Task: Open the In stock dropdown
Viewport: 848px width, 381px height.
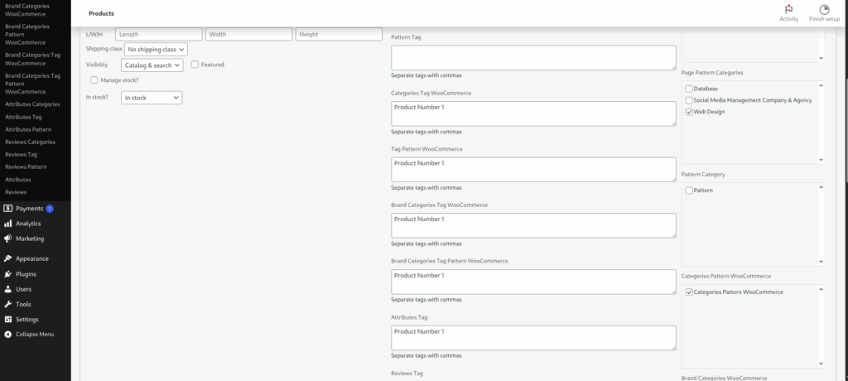Action: [152, 98]
